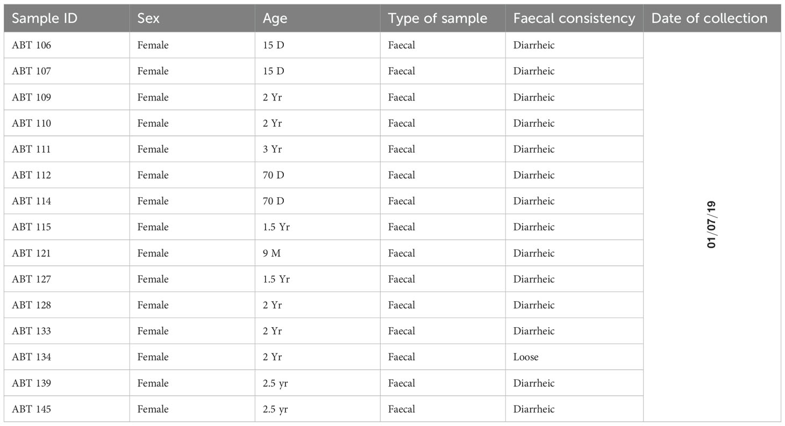Click the ABT 111 sample ID
The width and height of the screenshot is (785, 426).
pyautogui.click(x=31, y=149)
